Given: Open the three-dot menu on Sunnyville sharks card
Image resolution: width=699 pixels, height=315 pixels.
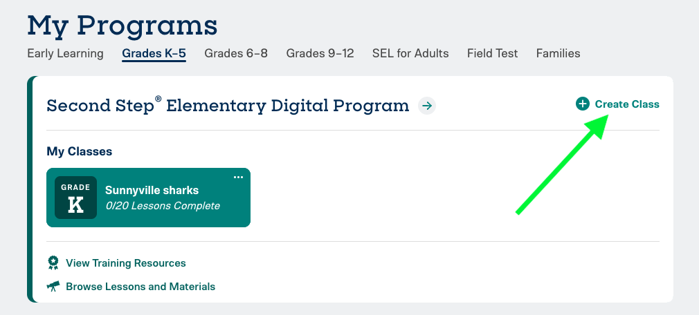Looking at the screenshot, I should pyautogui.click(x=239, y=177).
